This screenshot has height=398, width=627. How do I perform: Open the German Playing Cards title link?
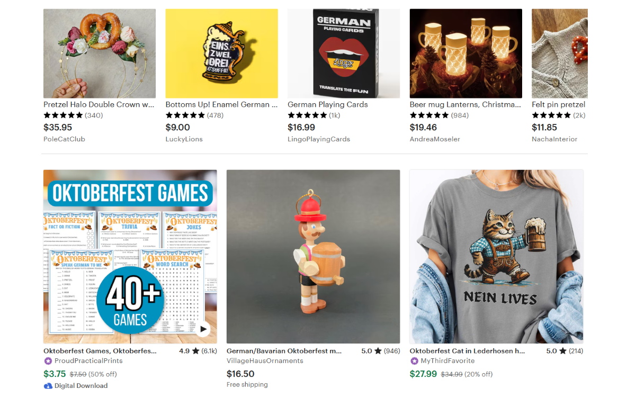pos(327,104)
